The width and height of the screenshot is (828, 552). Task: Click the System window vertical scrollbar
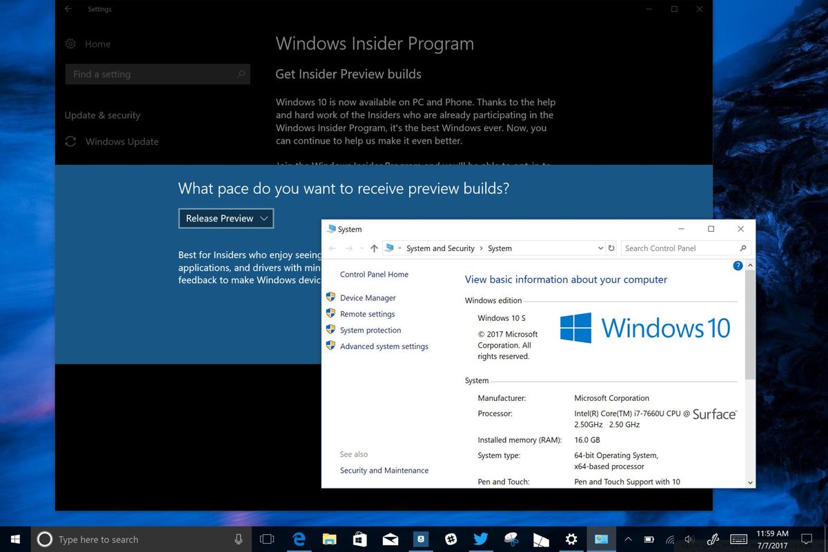tap(750, 373)
